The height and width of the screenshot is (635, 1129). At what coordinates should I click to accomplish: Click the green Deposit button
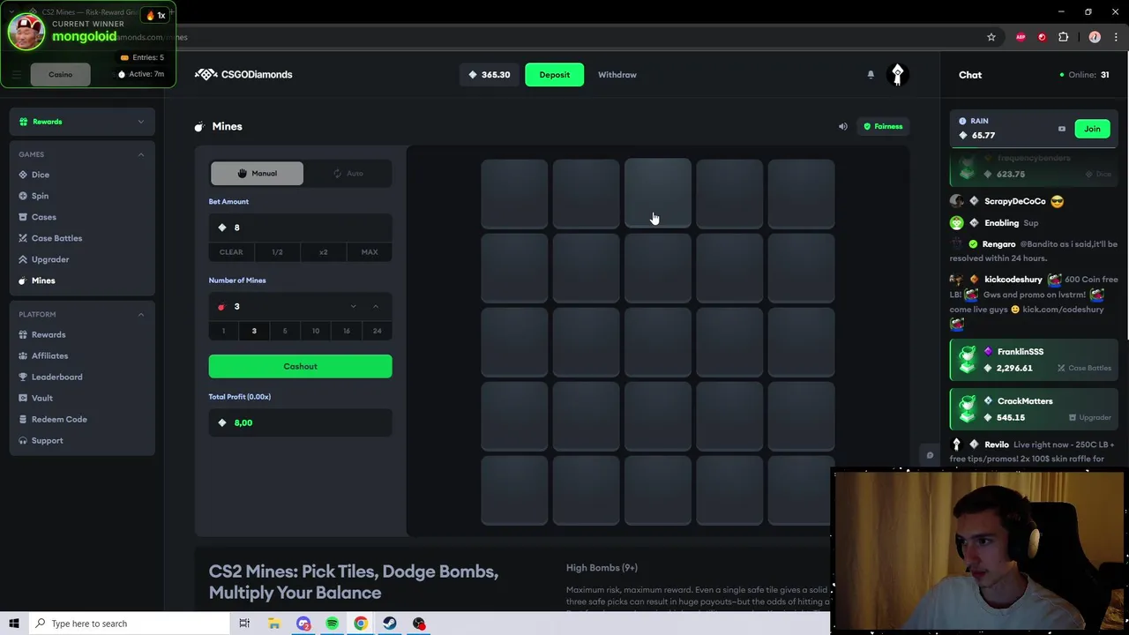click(555, 75)
